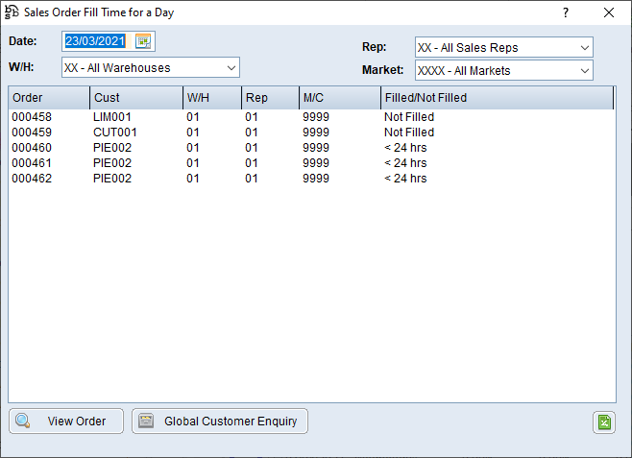Sort by the Cust column header

tap(135, 98)
